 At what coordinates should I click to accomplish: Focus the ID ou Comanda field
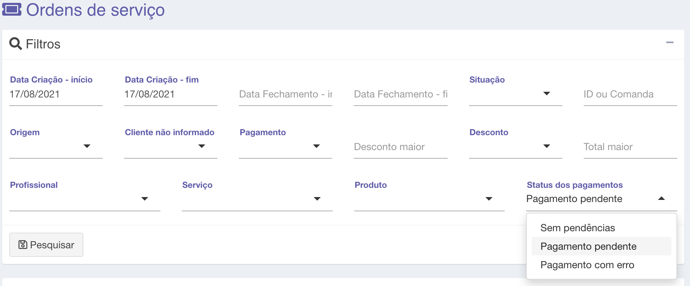tap(630, 94)
